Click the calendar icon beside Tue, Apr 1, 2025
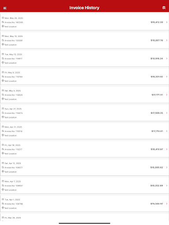The height and width of the screenshot is (225, 169). (x=3, y=200)
